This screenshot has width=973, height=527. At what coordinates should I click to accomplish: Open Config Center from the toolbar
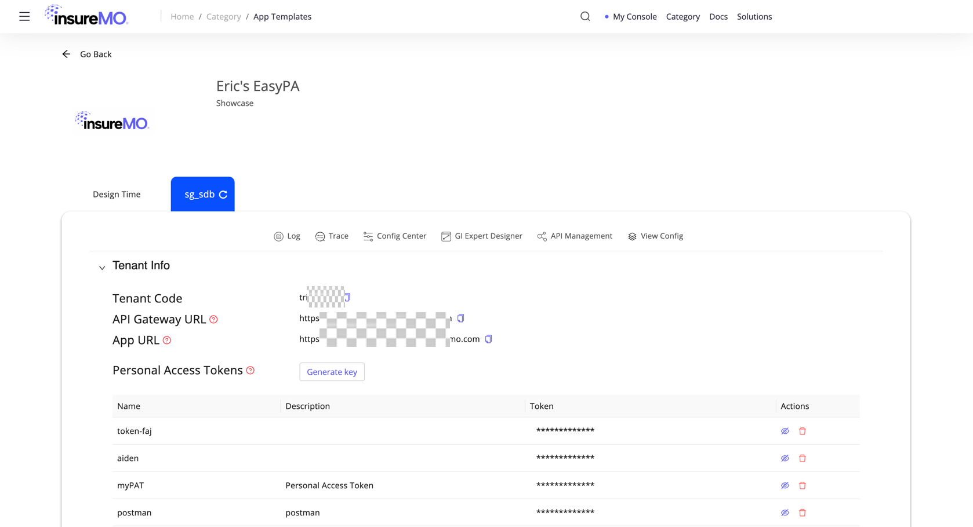(395, 236)
